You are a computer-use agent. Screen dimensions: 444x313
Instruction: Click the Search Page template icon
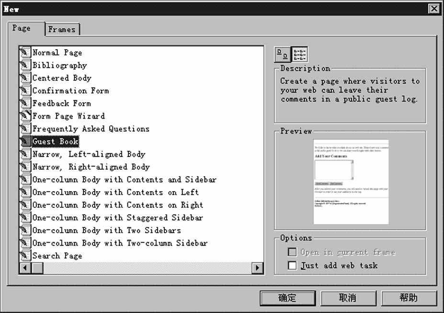pyautogui.click(x=25, y=256)
